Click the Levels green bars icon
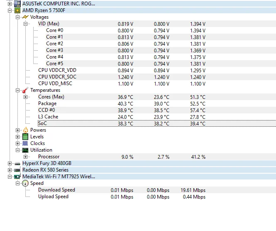Viewport: 276px width, 231px height. (25, 137)
